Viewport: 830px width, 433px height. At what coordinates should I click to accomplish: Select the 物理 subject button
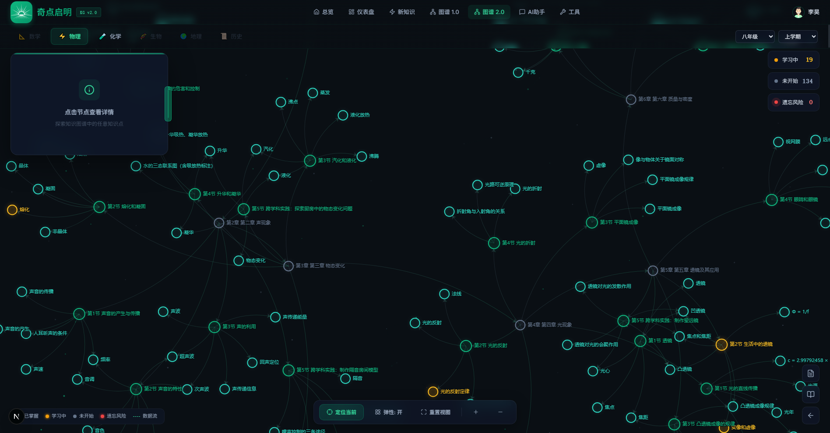[70, 36]
